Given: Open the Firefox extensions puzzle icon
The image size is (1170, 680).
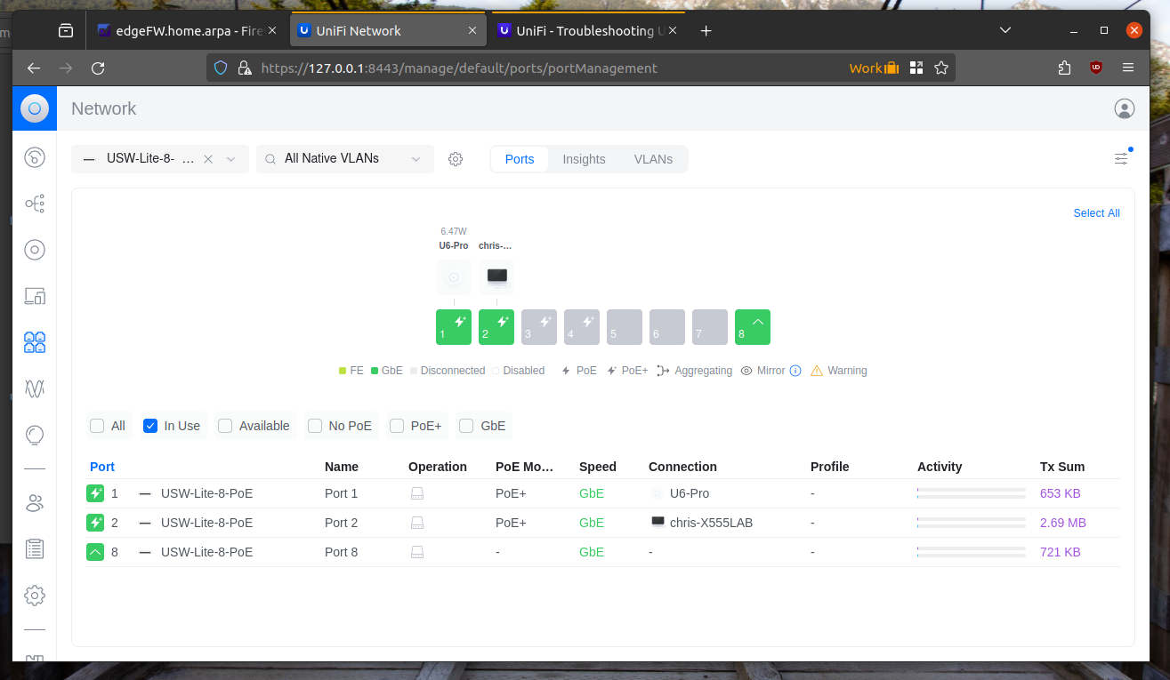Looking at the screenshot, I should [1064, 68].
